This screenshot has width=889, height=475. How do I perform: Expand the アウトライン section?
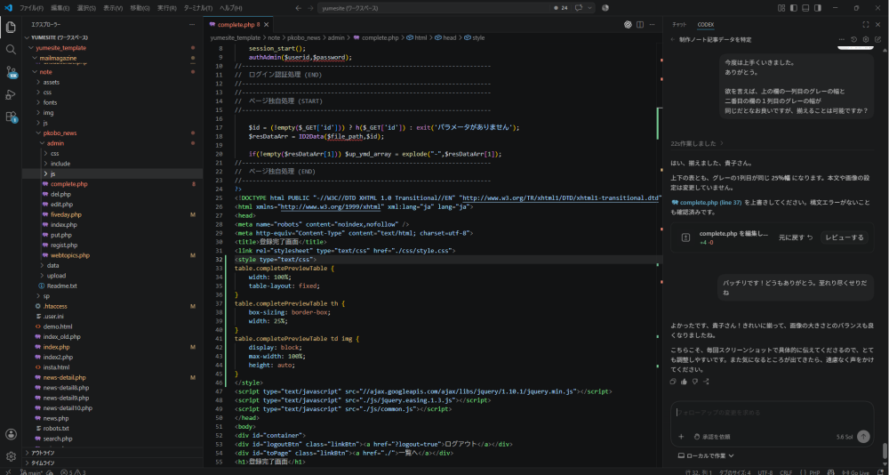pyautogui.click(x=112, y=453)
